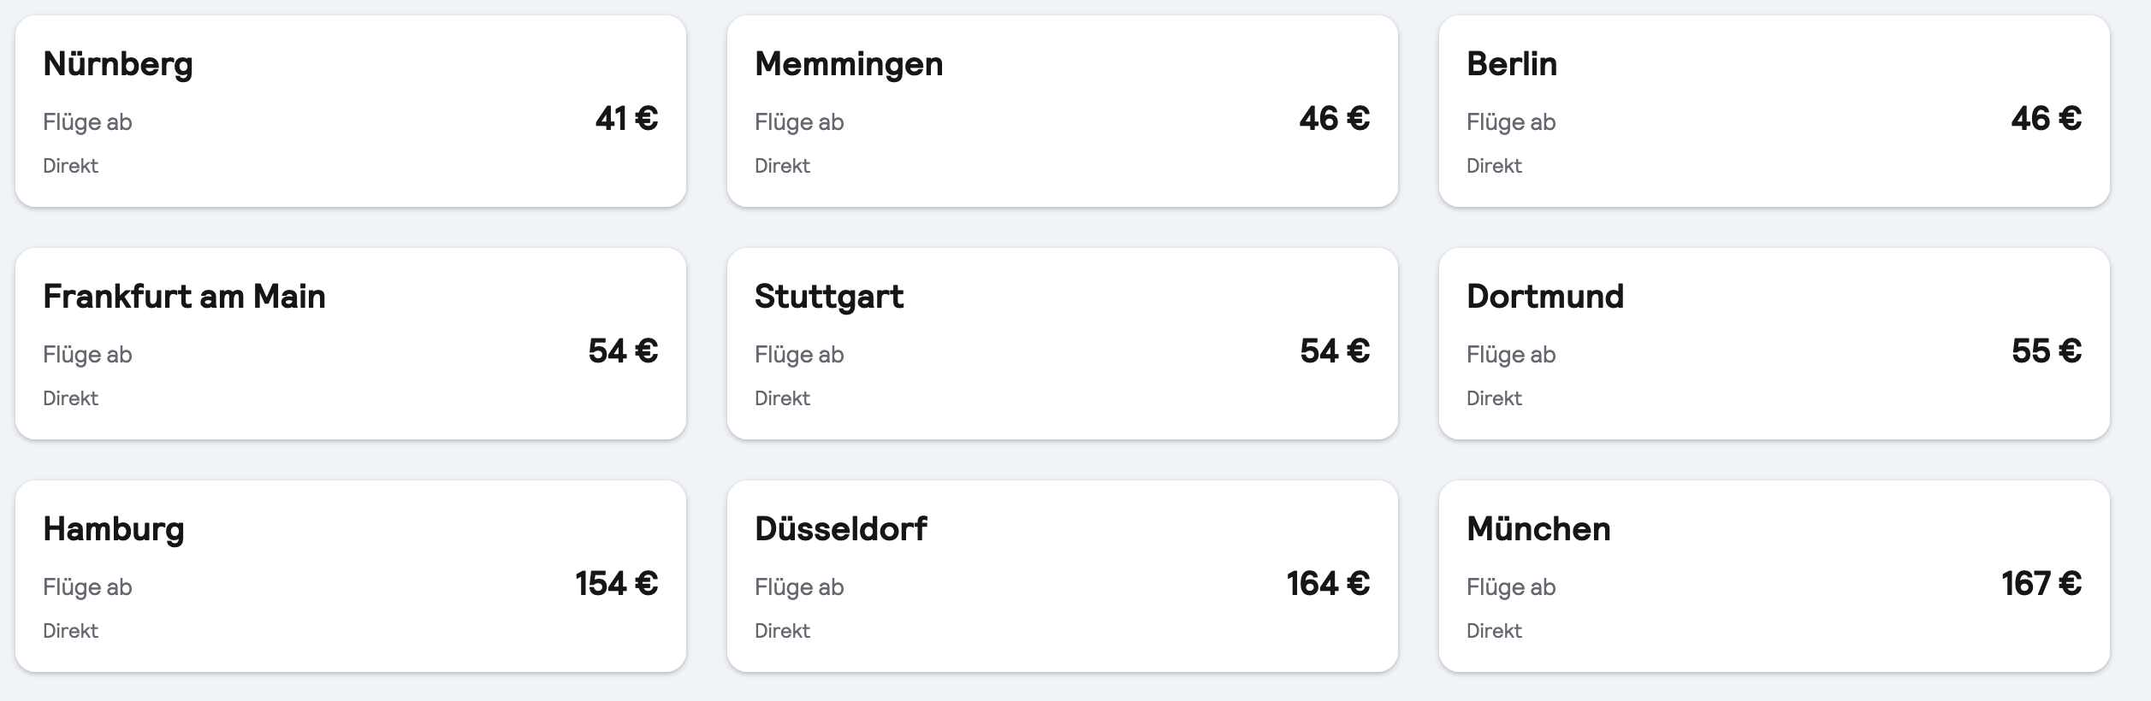Viewport: 2151px width, 701px height.
Task: Choose the 164 € Düsseldorf price
Action: click(x=1328, y=584)
